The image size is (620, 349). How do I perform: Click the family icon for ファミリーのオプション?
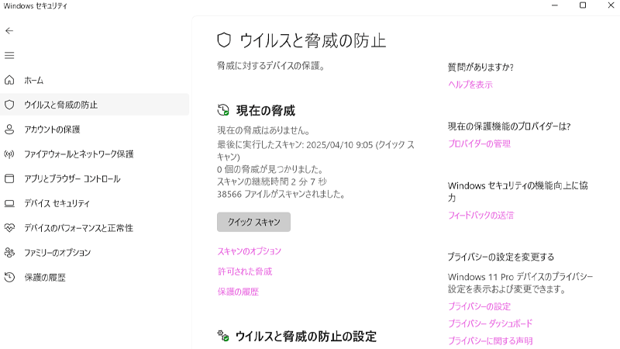coord(9,253)
